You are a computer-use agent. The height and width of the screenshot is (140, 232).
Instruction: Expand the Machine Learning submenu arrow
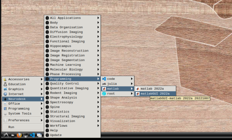(98, 65)
